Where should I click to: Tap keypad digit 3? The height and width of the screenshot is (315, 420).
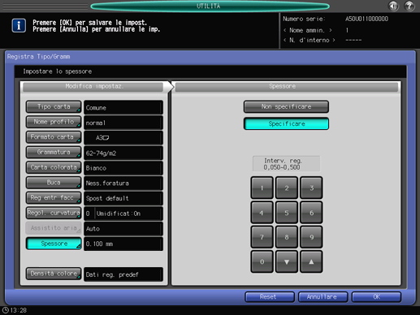point(311,188)
